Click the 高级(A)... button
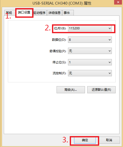The height and width of the screenshot is (147, 123). (x=71, y=90)
